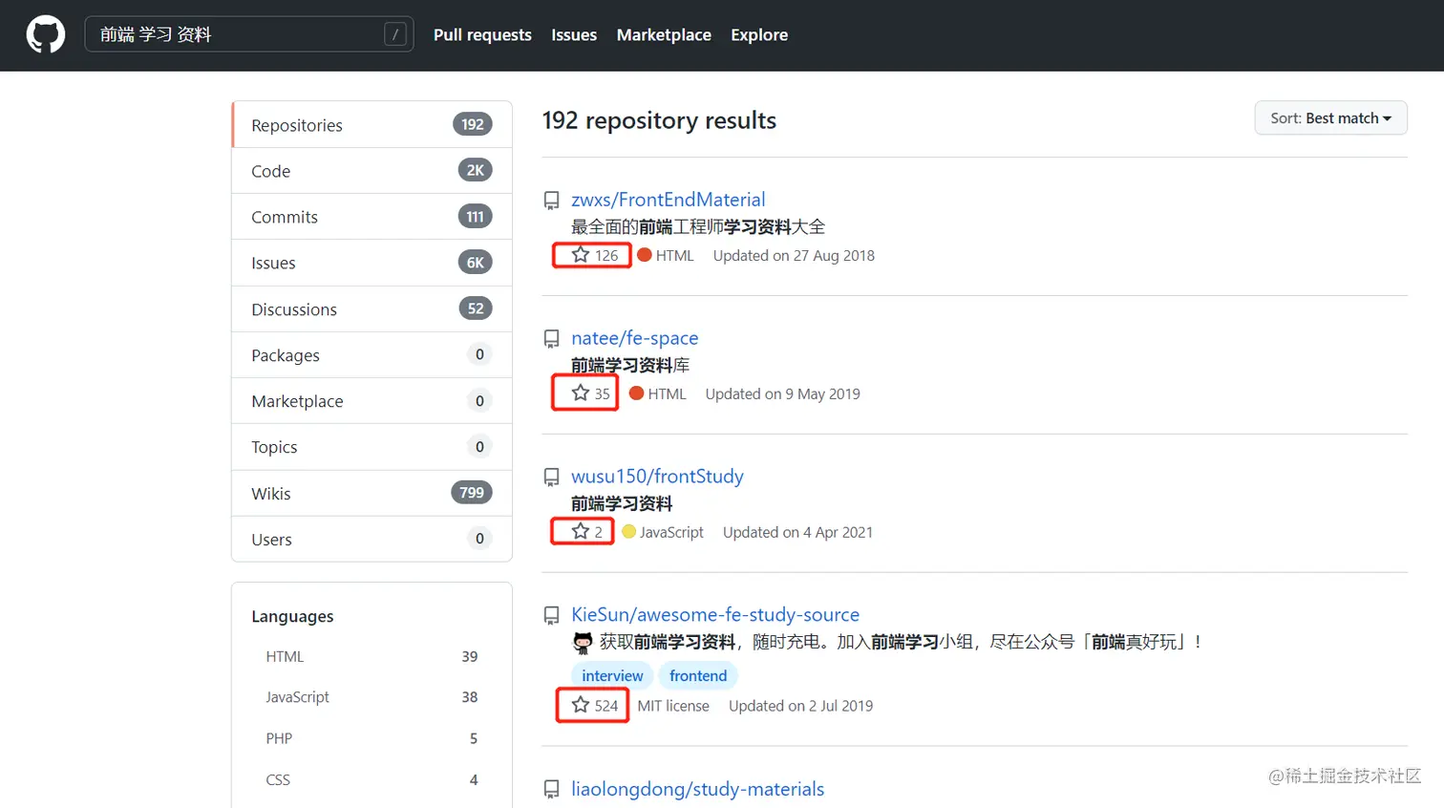Open Explore in the top navigation
The image size is (1444, 808).
pyautogui.click(x=759, y=34)
